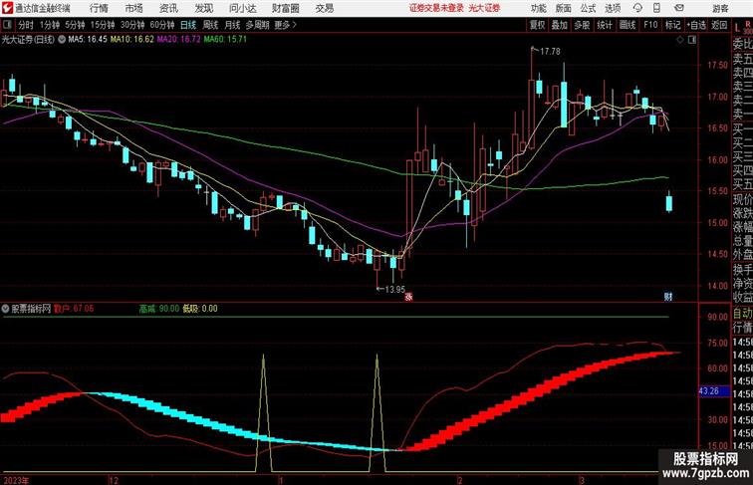Click the red 涨 event marker
This screenshot has height=485, width=753.
408,297
